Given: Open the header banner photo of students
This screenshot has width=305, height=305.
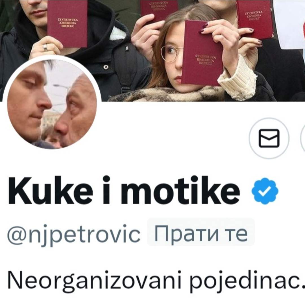Looking at the screenshot, I should point(152,51).
